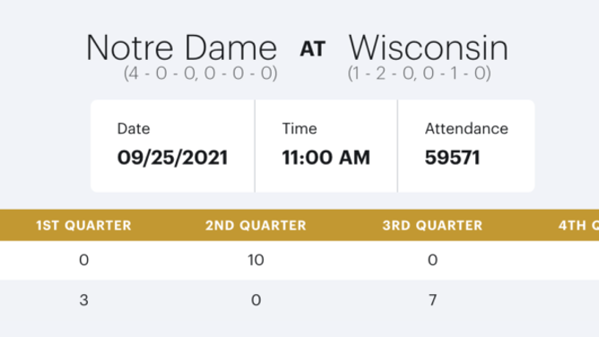The image size is (599, 337).
Task: Click the Wisconsin team heading
Action: (x=429, y=48)
